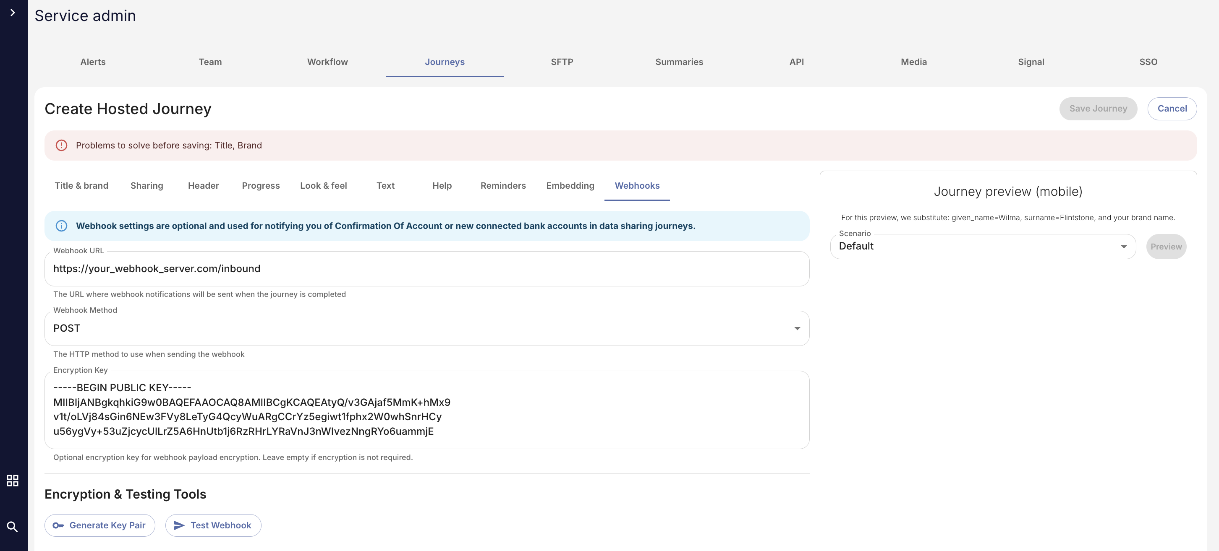Open the dashboard grid icon in the sidebar
Viewport: 1219px width, 551px height.
pyautogui.click(x=13, y=481)
